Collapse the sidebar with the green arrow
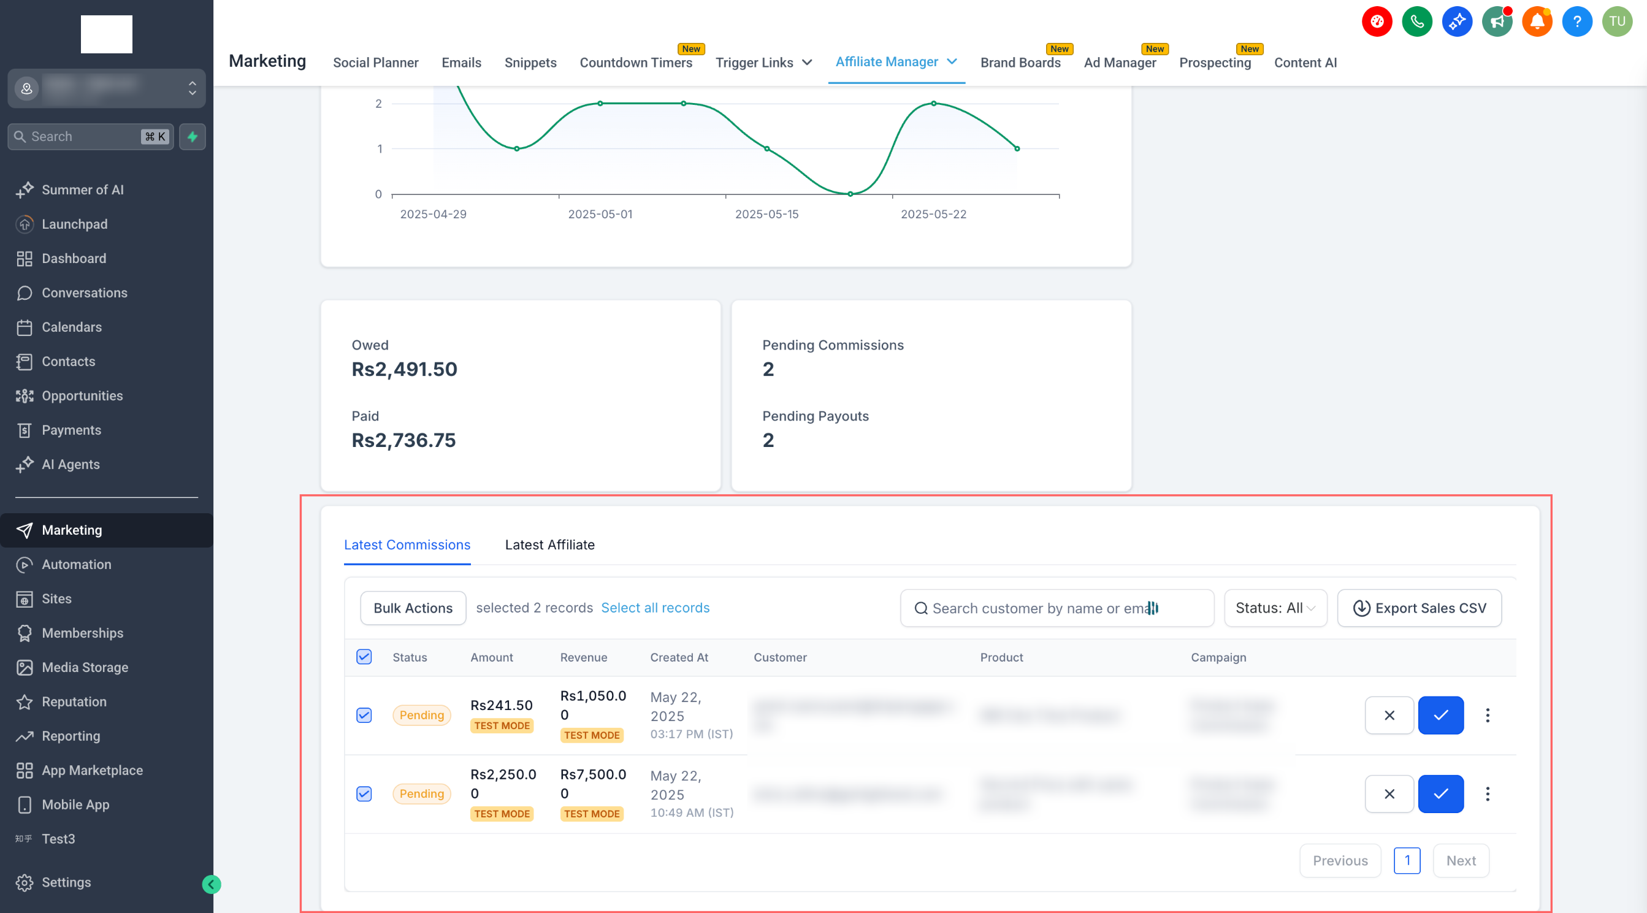The width and height of the screenshot is (1647, 913). [211, 884]
